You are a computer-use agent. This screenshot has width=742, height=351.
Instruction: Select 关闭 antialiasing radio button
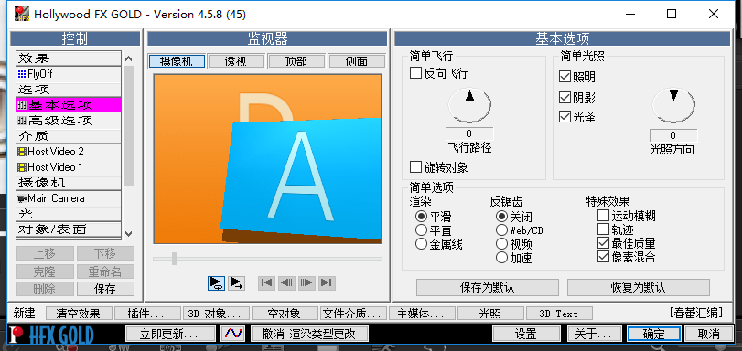[x=501, y=217]
